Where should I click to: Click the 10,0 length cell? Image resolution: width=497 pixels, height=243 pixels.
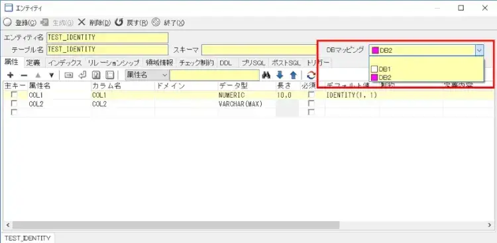pyautogui.click(x=287, y=95)
